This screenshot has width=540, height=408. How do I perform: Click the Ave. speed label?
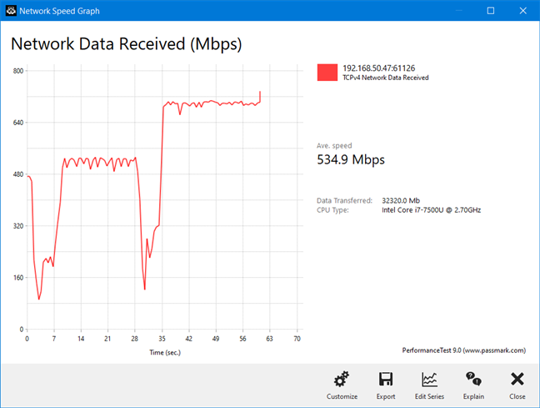coord(334,145)
